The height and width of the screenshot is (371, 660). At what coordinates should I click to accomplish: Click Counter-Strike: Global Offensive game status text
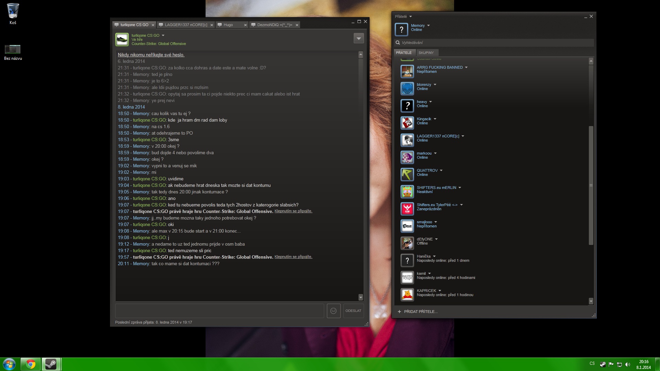pyautogui.click(x=158, y=44)
